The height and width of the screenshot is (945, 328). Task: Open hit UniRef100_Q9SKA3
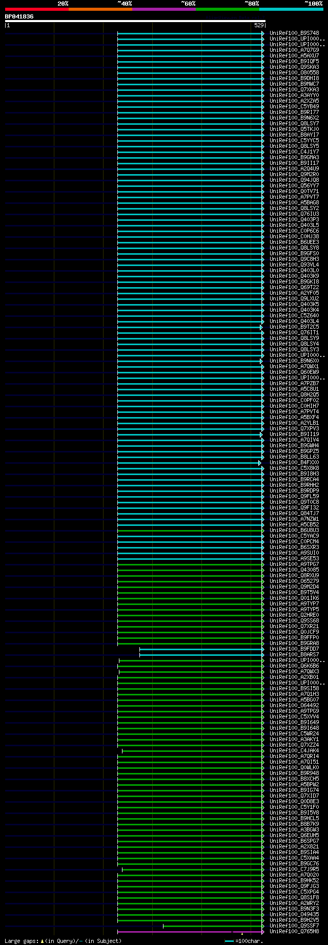pos(294,67)
